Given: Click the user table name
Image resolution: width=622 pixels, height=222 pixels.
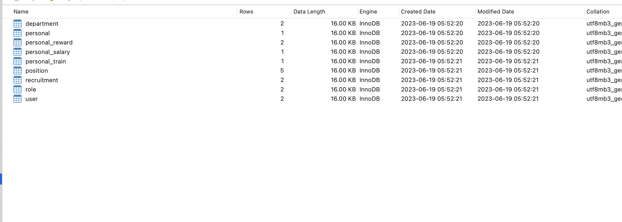Looking at the screenshot, I should [x=31, y=99].
